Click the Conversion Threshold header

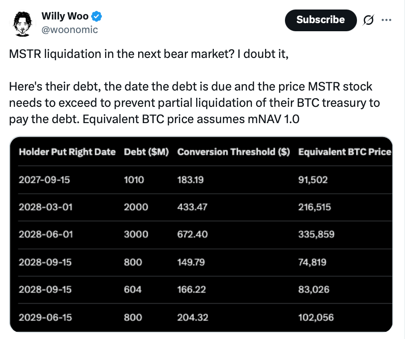click(233, 152)
